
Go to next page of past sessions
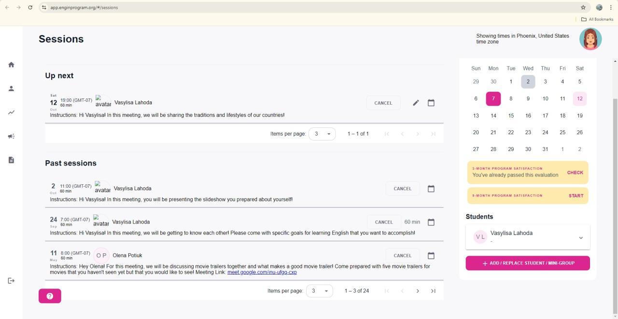tap(418, 291)
